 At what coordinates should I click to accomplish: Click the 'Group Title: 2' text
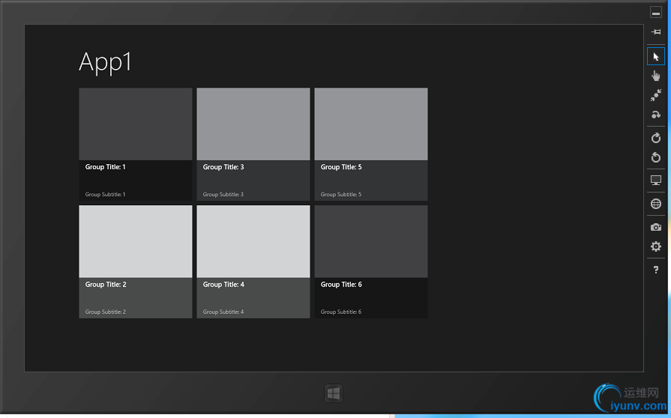click(106, 285)
